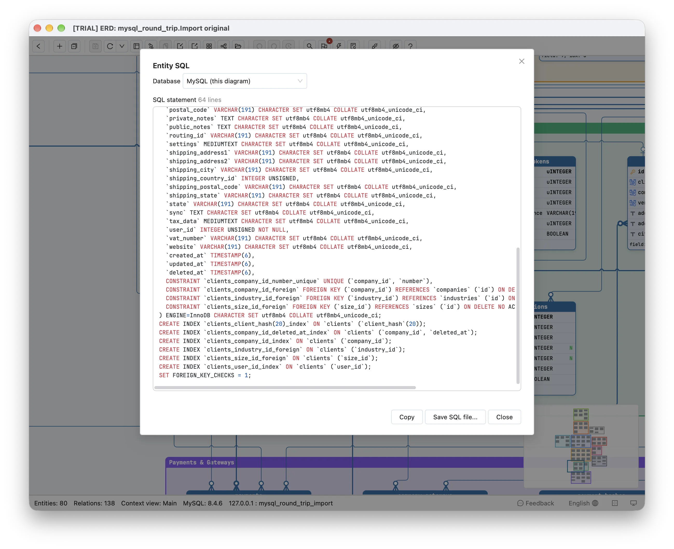
Task: Click the auto-layout hierarchy toolbar icon
Action: tap(224, 46)
